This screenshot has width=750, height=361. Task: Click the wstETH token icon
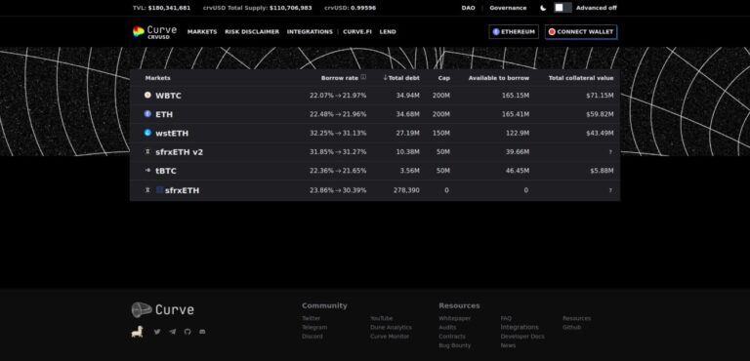click(147, 133)
